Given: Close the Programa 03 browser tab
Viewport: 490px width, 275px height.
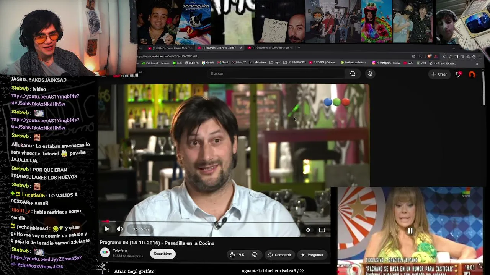Looking at the screenshot, I should coord(241,48).
